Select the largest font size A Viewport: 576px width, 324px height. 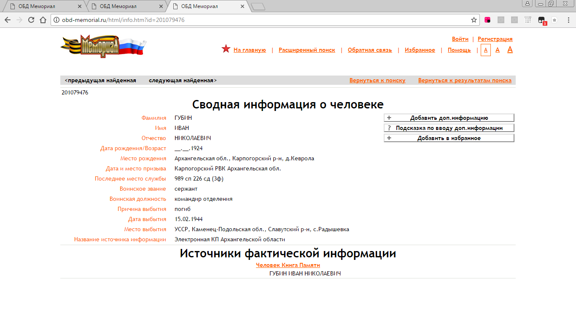coord(510,50)
